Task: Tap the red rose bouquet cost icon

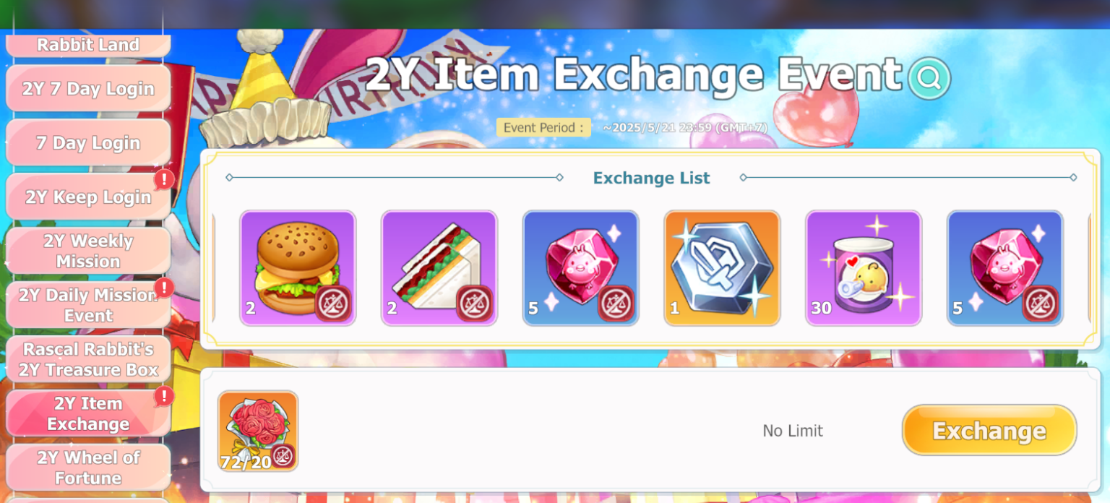Action: click(258, 431)
